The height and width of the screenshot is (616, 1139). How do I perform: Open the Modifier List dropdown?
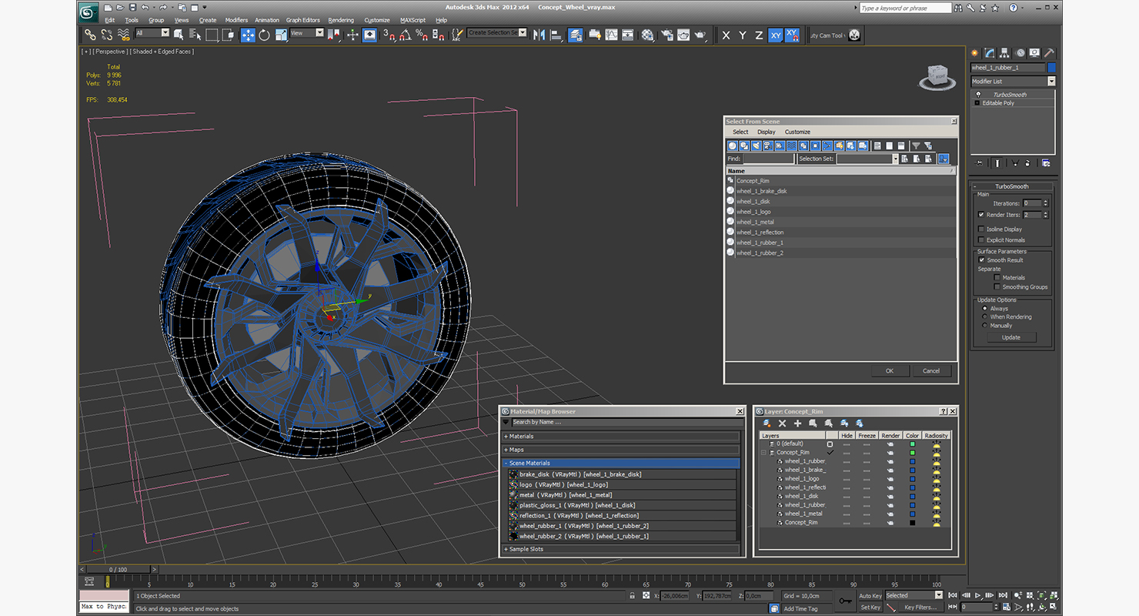1013,81
